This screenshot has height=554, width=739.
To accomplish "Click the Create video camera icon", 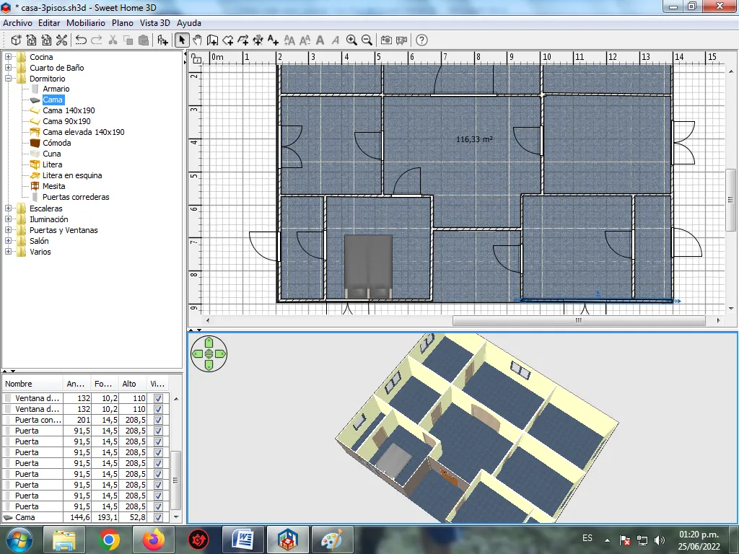I will (x=401, y=40).
